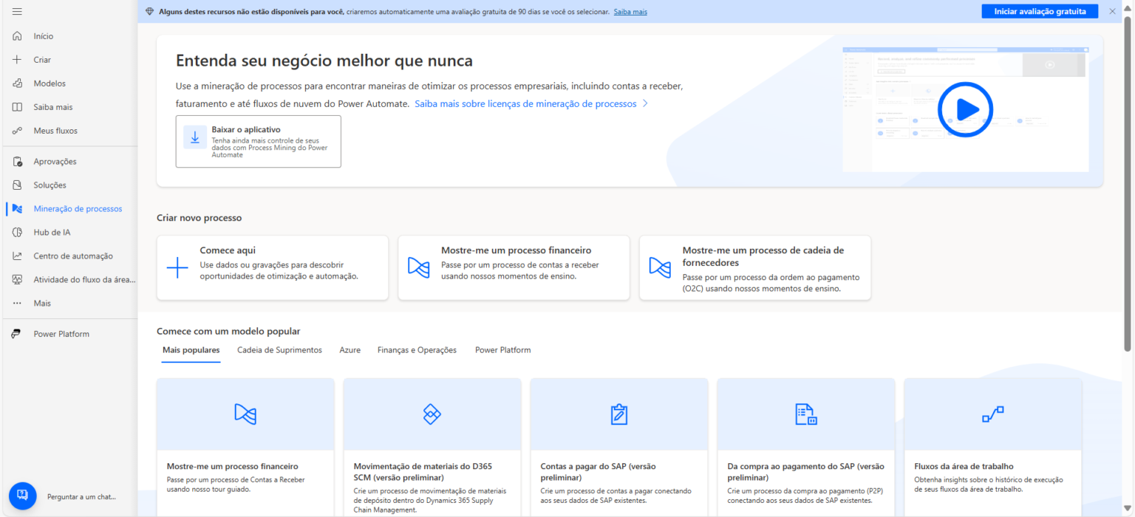The image size is (1135, 517).
Task: Dismiss the trial banner with the X
Action: coord(1112,10)
